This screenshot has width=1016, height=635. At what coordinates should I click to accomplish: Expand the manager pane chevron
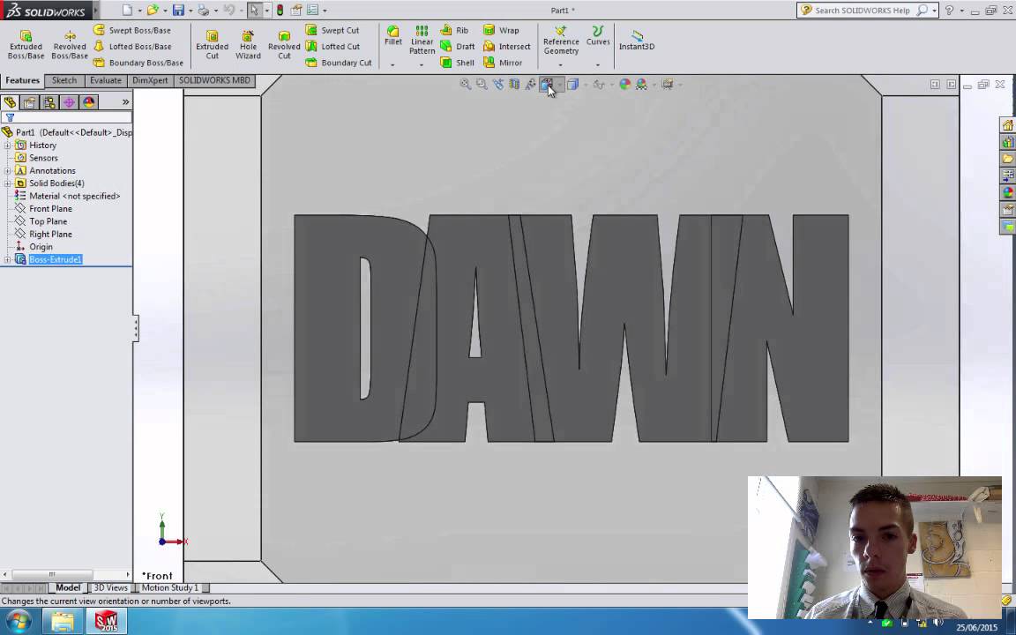(x=126, y=102)
